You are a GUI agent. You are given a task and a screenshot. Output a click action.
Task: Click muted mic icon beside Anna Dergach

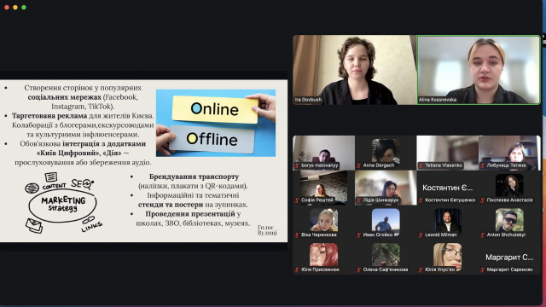click(358, 165)
